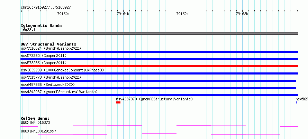Select the blue bar under nsv6497836
Image resolution: width=308 pixels, height=139 pixels.
click(x=158, y=88)
